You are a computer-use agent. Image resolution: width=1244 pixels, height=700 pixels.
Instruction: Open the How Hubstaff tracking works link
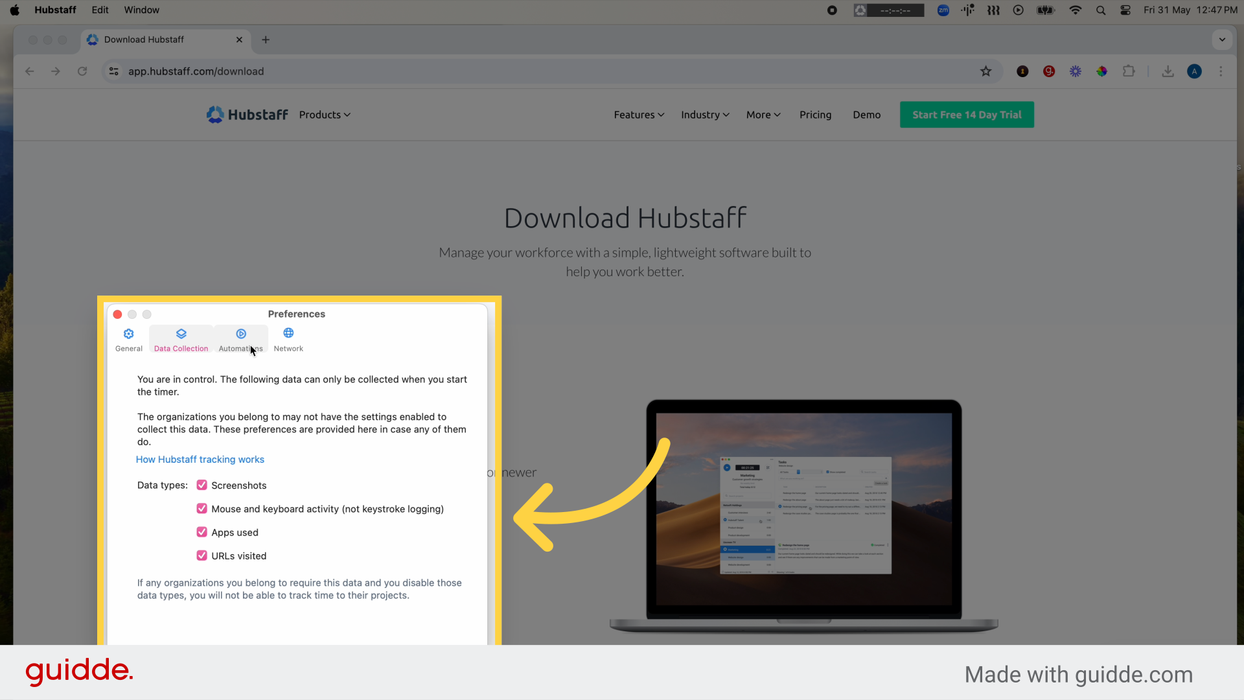click(200, 459)
